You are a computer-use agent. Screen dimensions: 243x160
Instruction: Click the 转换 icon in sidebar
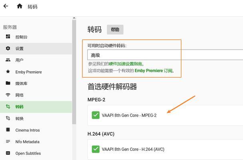[x=8, y=118]
